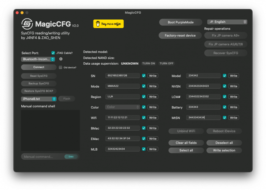Click Recover SysCFG button

click(226, 53)
